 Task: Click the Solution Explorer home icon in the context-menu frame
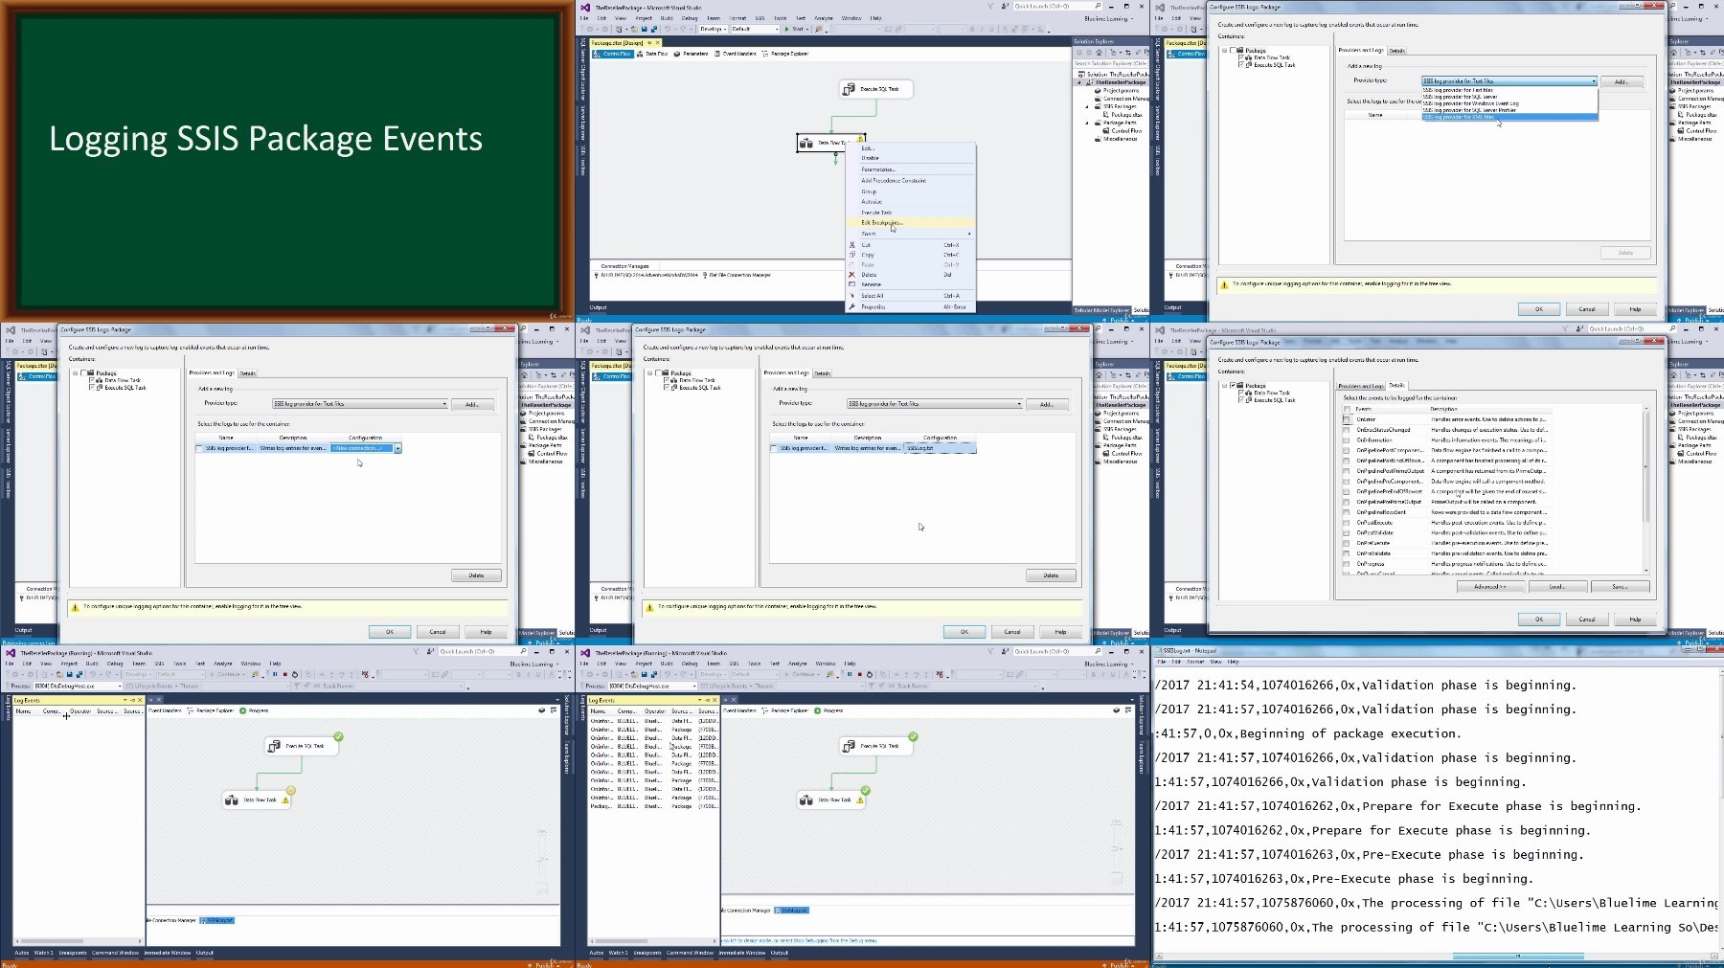[x=1099, y=54]
